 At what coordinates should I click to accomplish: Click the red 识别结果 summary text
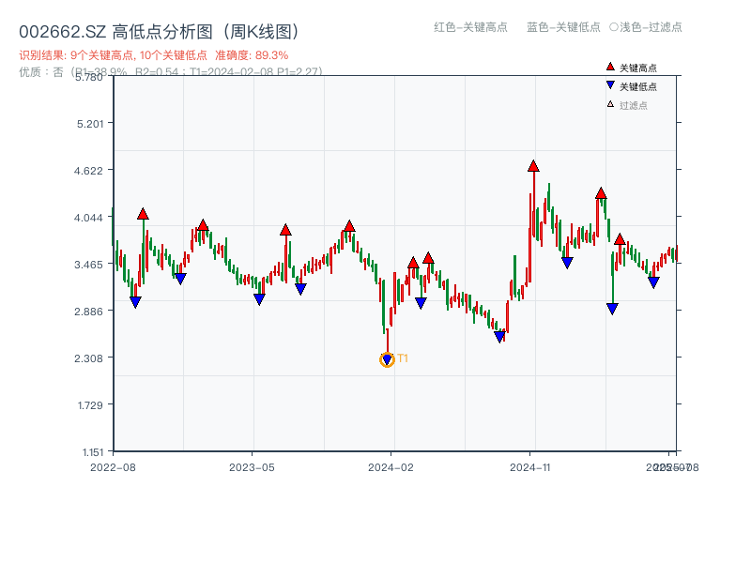click(x=154, y=55)
